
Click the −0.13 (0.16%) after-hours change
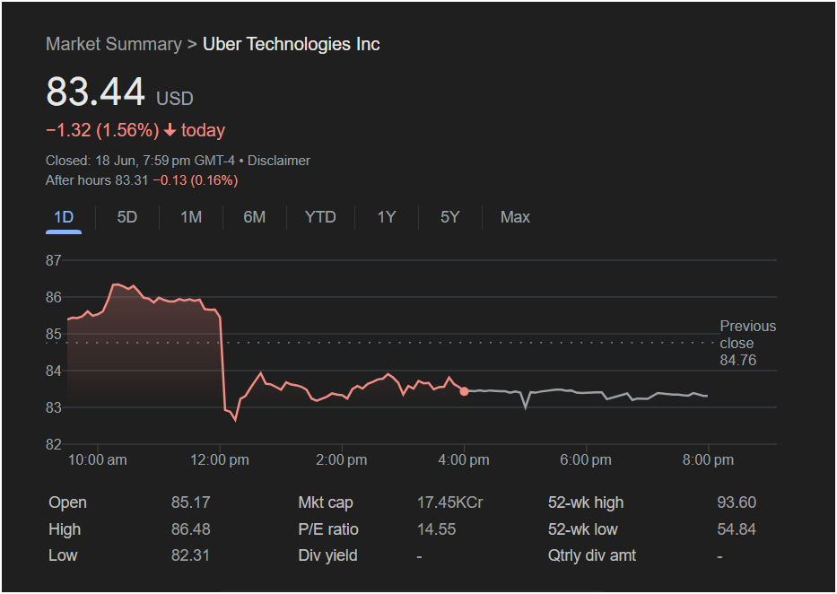tap(196, 180)
